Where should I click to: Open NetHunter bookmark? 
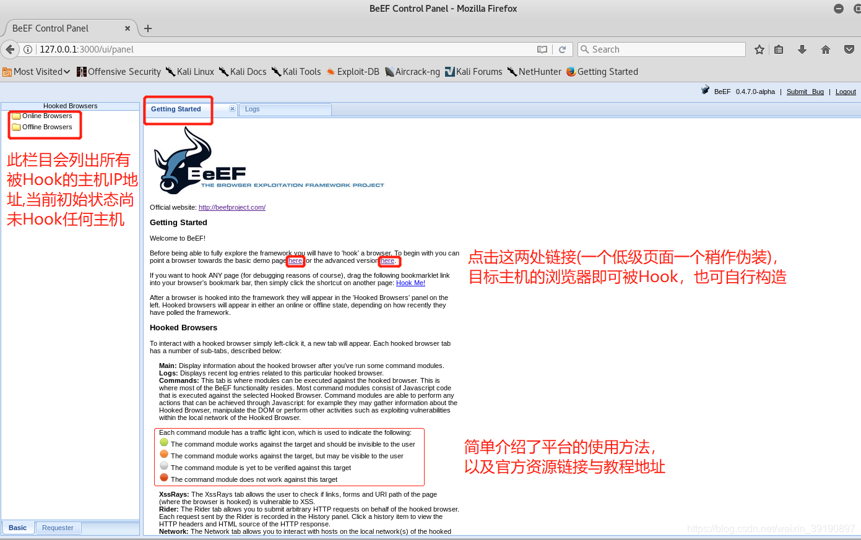click(x=534, y=72)
